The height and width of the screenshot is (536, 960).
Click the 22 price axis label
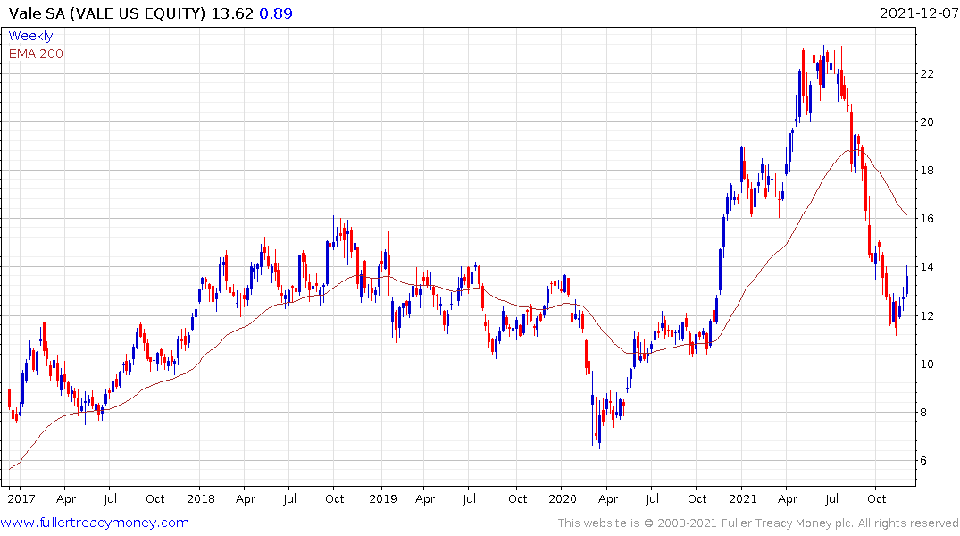(x=927, y=73)
